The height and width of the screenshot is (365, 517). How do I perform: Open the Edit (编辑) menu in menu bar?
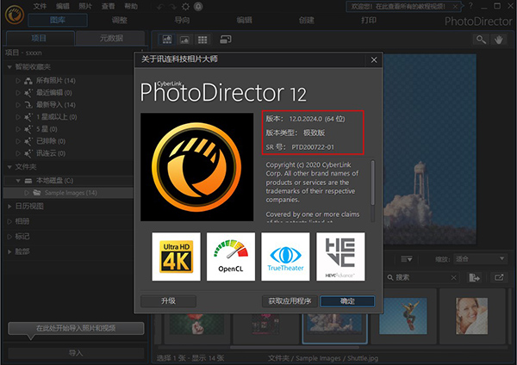(62, 6)
